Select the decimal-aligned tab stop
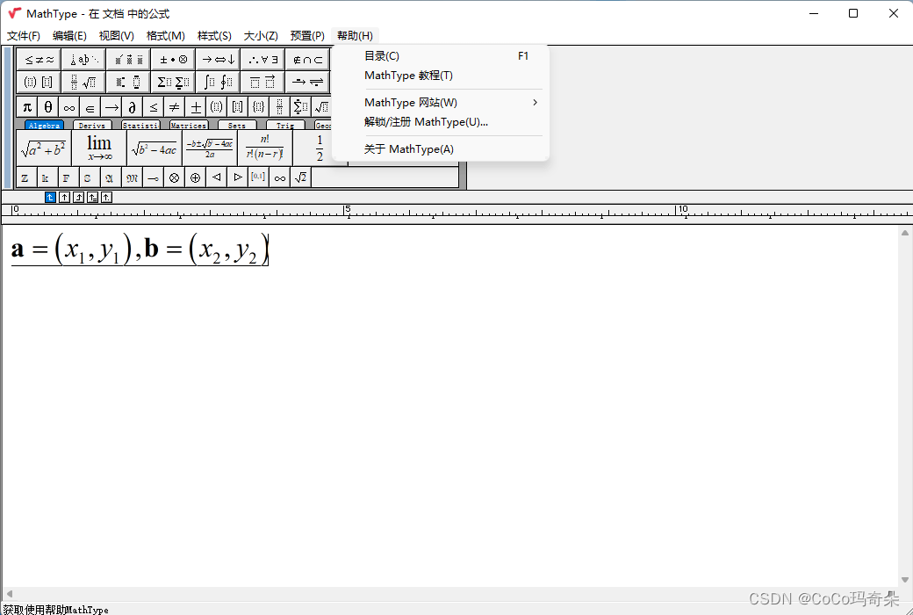Screen dimensions: 913x615 coord(106,197)
